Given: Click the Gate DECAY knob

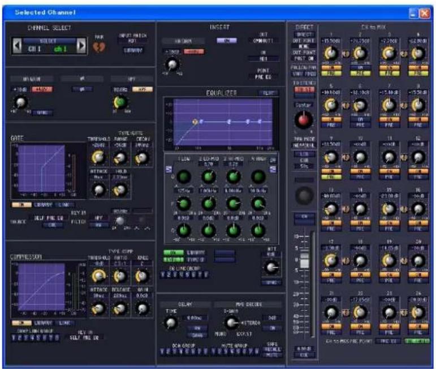Looking at the screenshot, I should 142,158.
